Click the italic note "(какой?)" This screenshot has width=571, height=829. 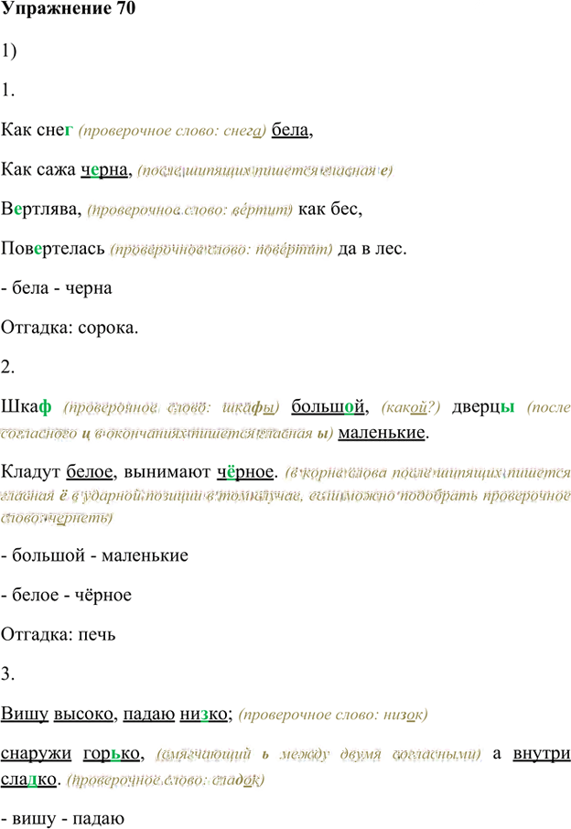tap(410, 407)
